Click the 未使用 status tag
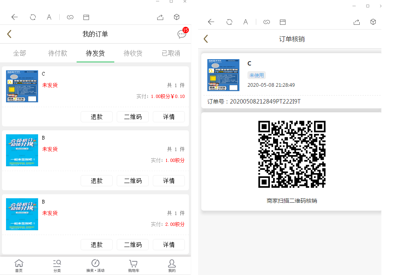The width and height of the screenshot is (393, 275). [256, 75]
